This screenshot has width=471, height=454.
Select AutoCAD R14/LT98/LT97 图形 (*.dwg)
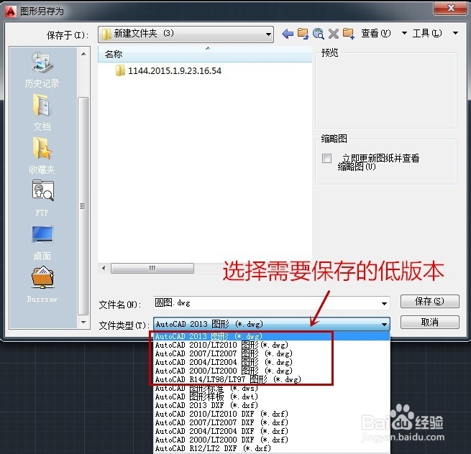tap(272, 379)
